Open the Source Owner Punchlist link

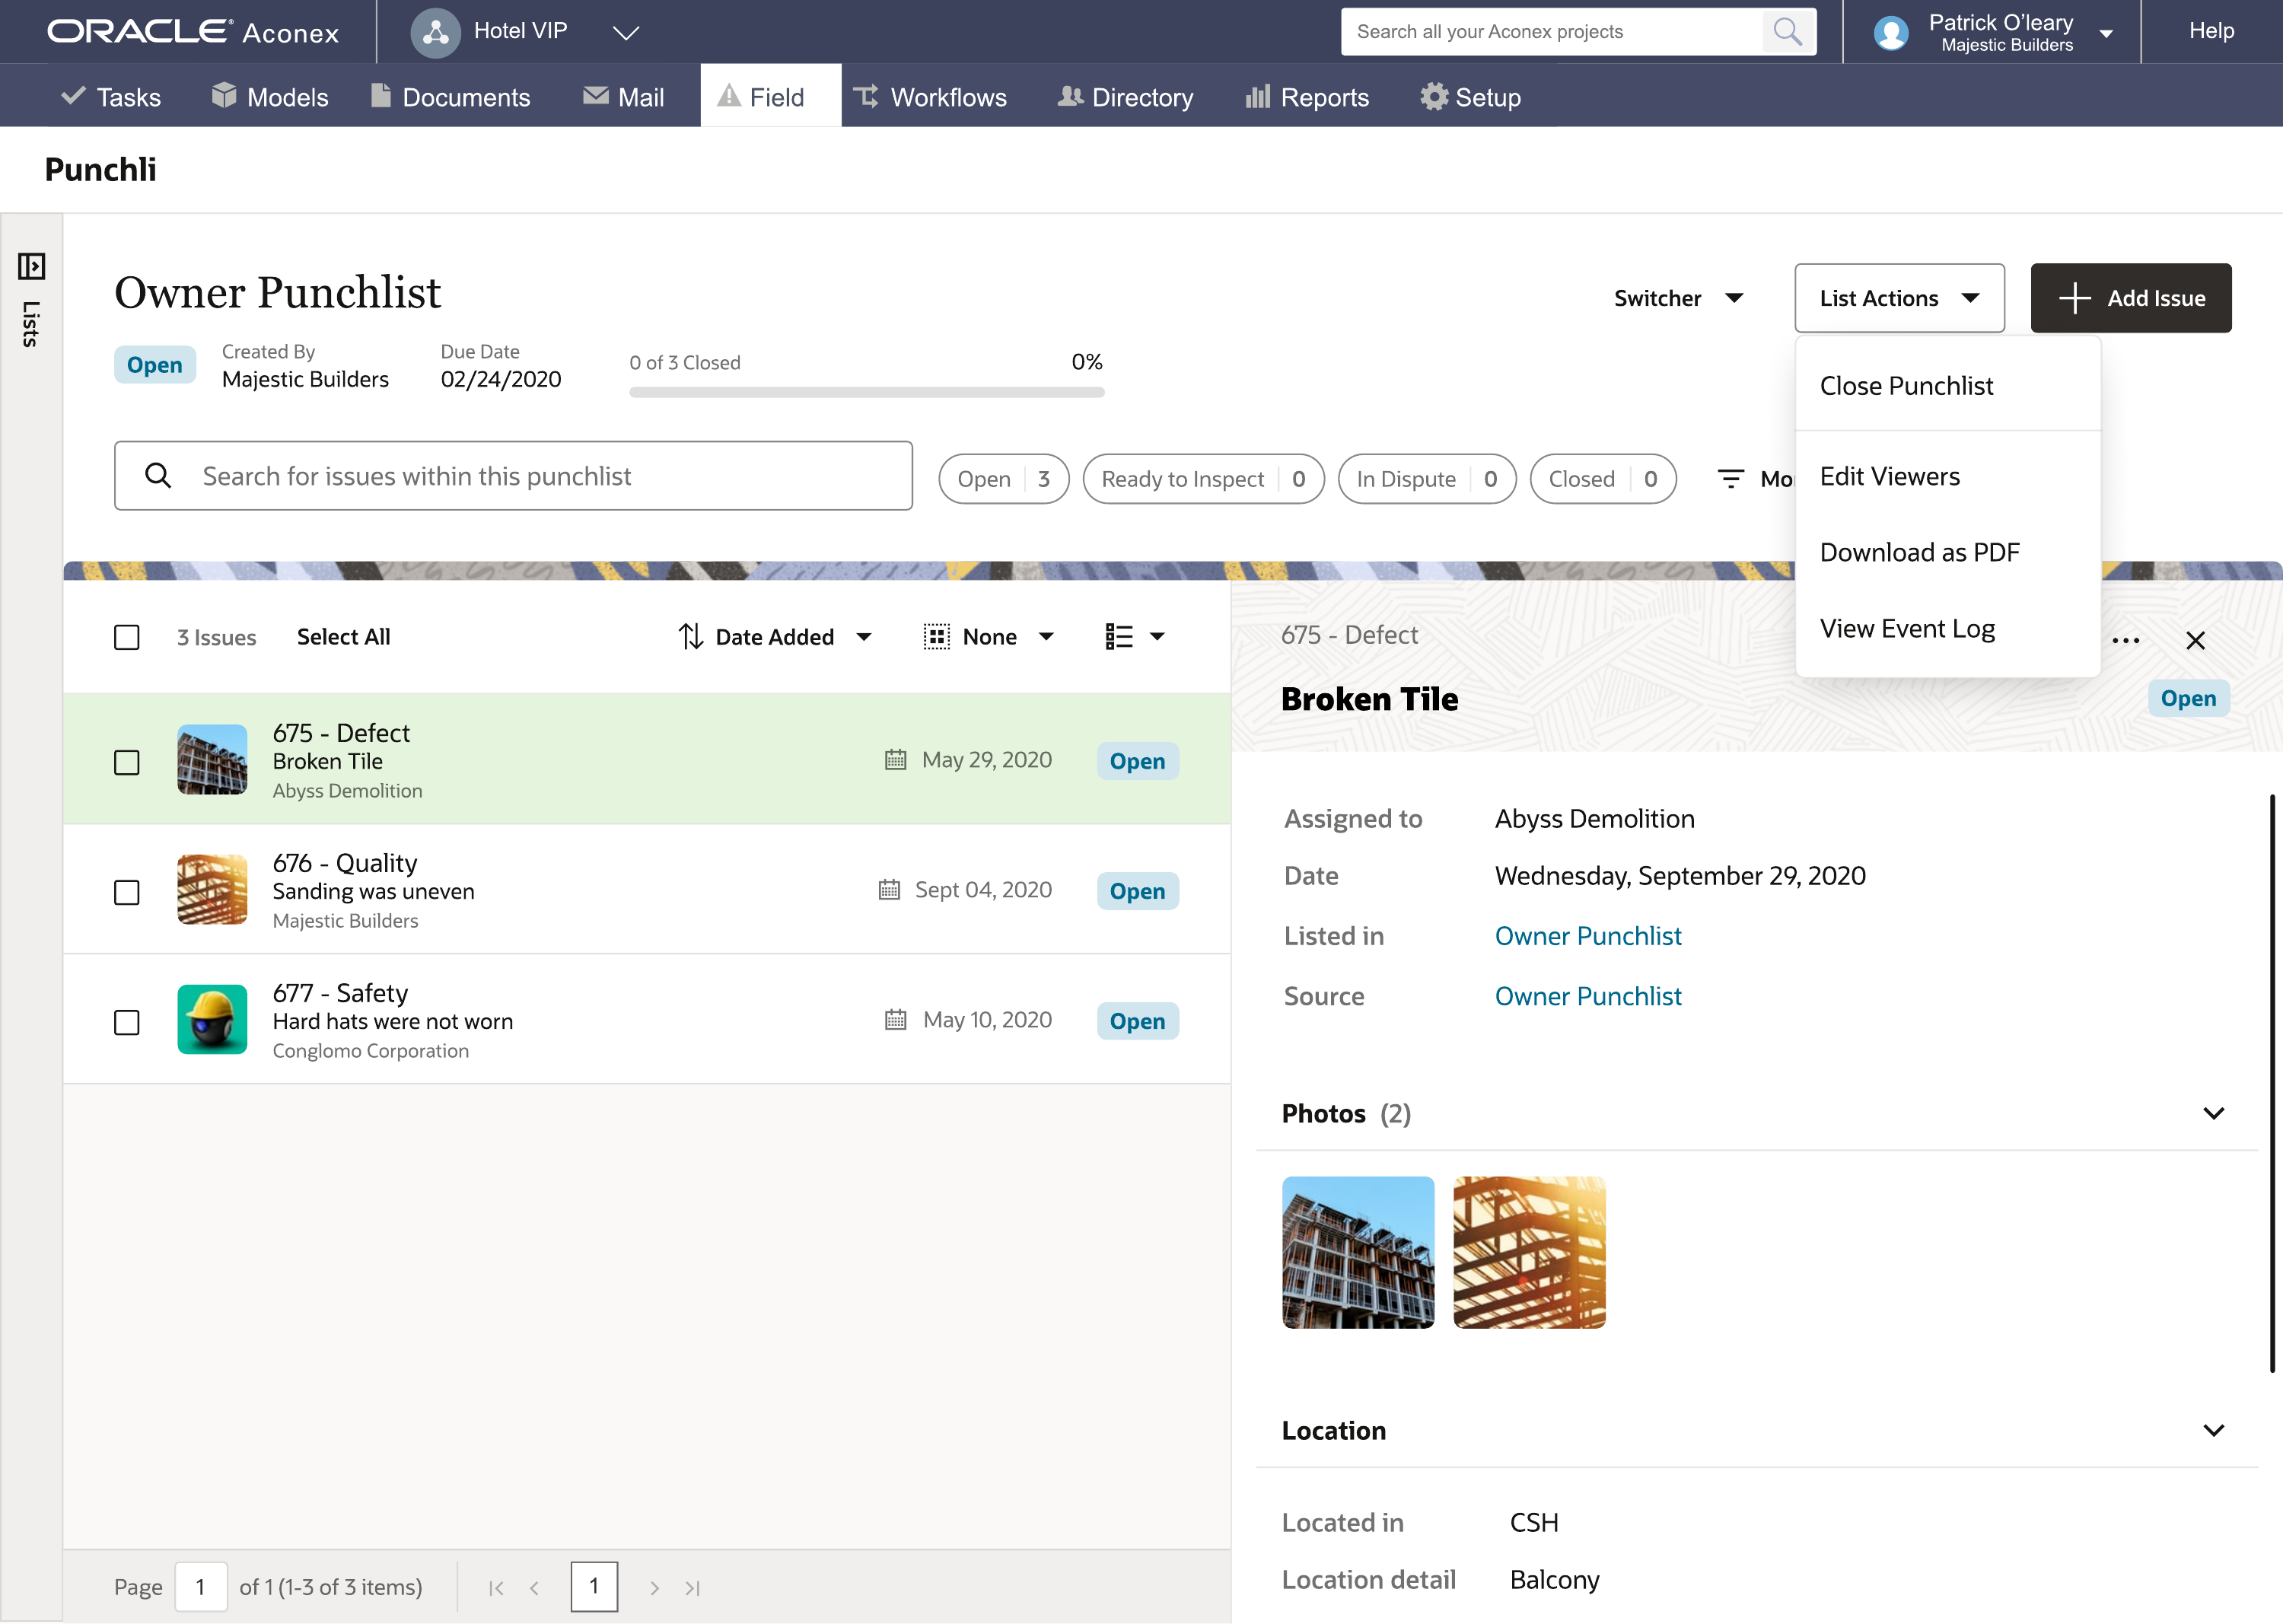(1587, 996)
